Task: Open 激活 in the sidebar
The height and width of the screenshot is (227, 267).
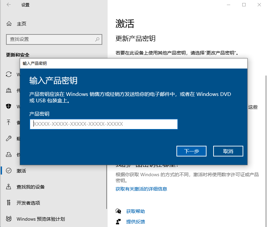Action: (x=21, y=171)
